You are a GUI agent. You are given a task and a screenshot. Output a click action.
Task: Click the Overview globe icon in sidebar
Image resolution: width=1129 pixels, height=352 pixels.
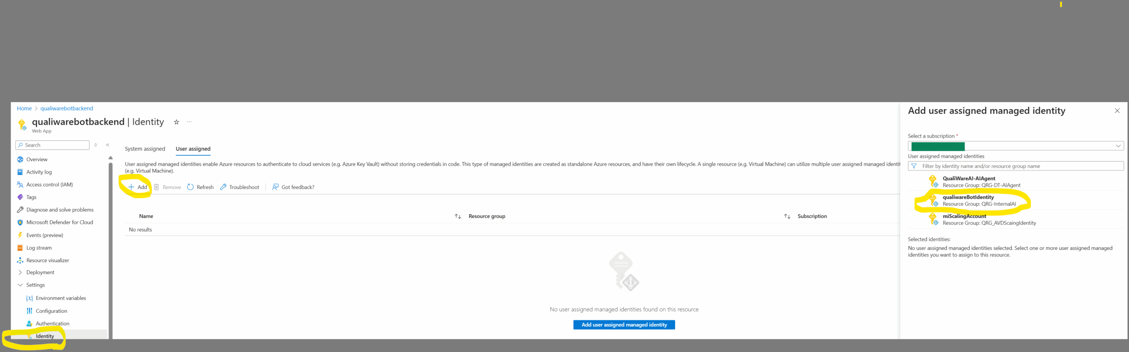[x=20, y=159]
